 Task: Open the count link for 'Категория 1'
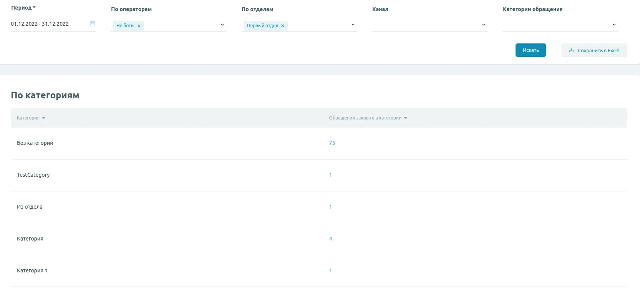(x=330, y=270)
